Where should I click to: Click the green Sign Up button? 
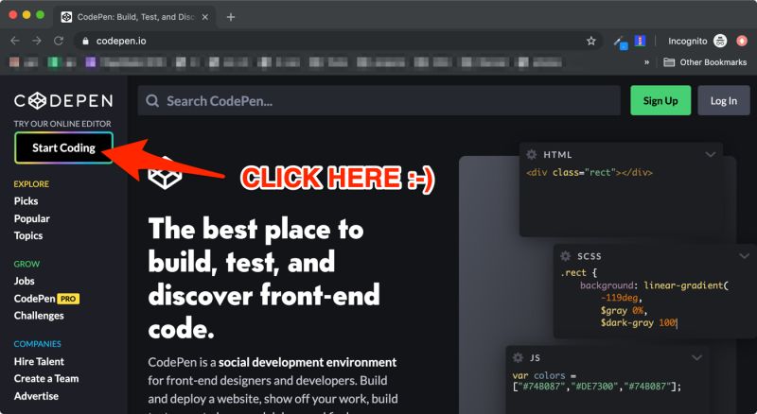coord(660,100)
